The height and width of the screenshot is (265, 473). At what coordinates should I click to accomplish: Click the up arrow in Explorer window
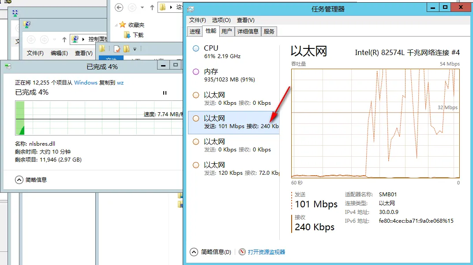click(152, 7)
